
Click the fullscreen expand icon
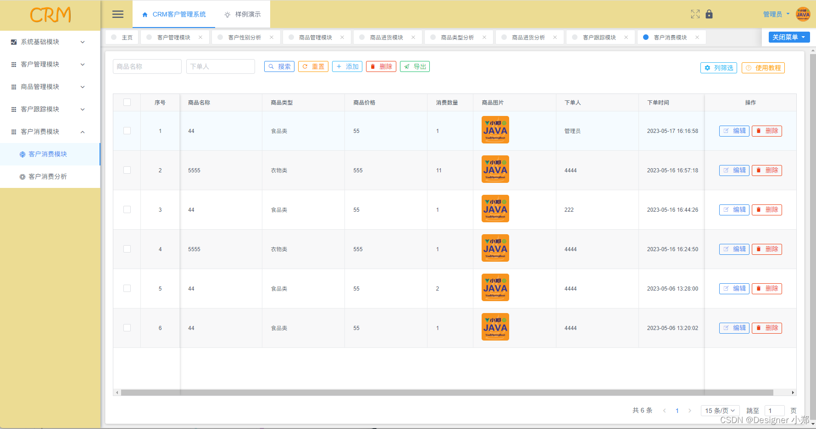tap(695, 14)
